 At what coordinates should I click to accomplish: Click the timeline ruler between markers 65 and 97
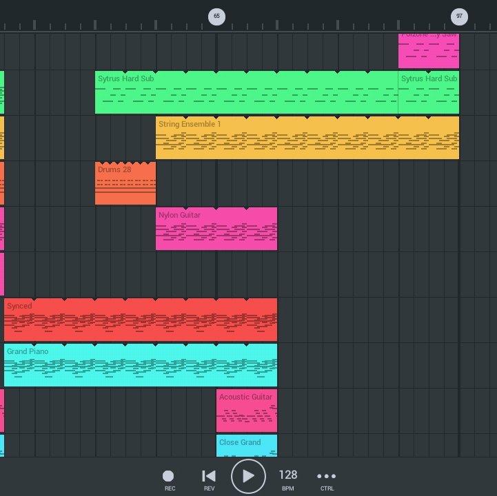(338, 23)
